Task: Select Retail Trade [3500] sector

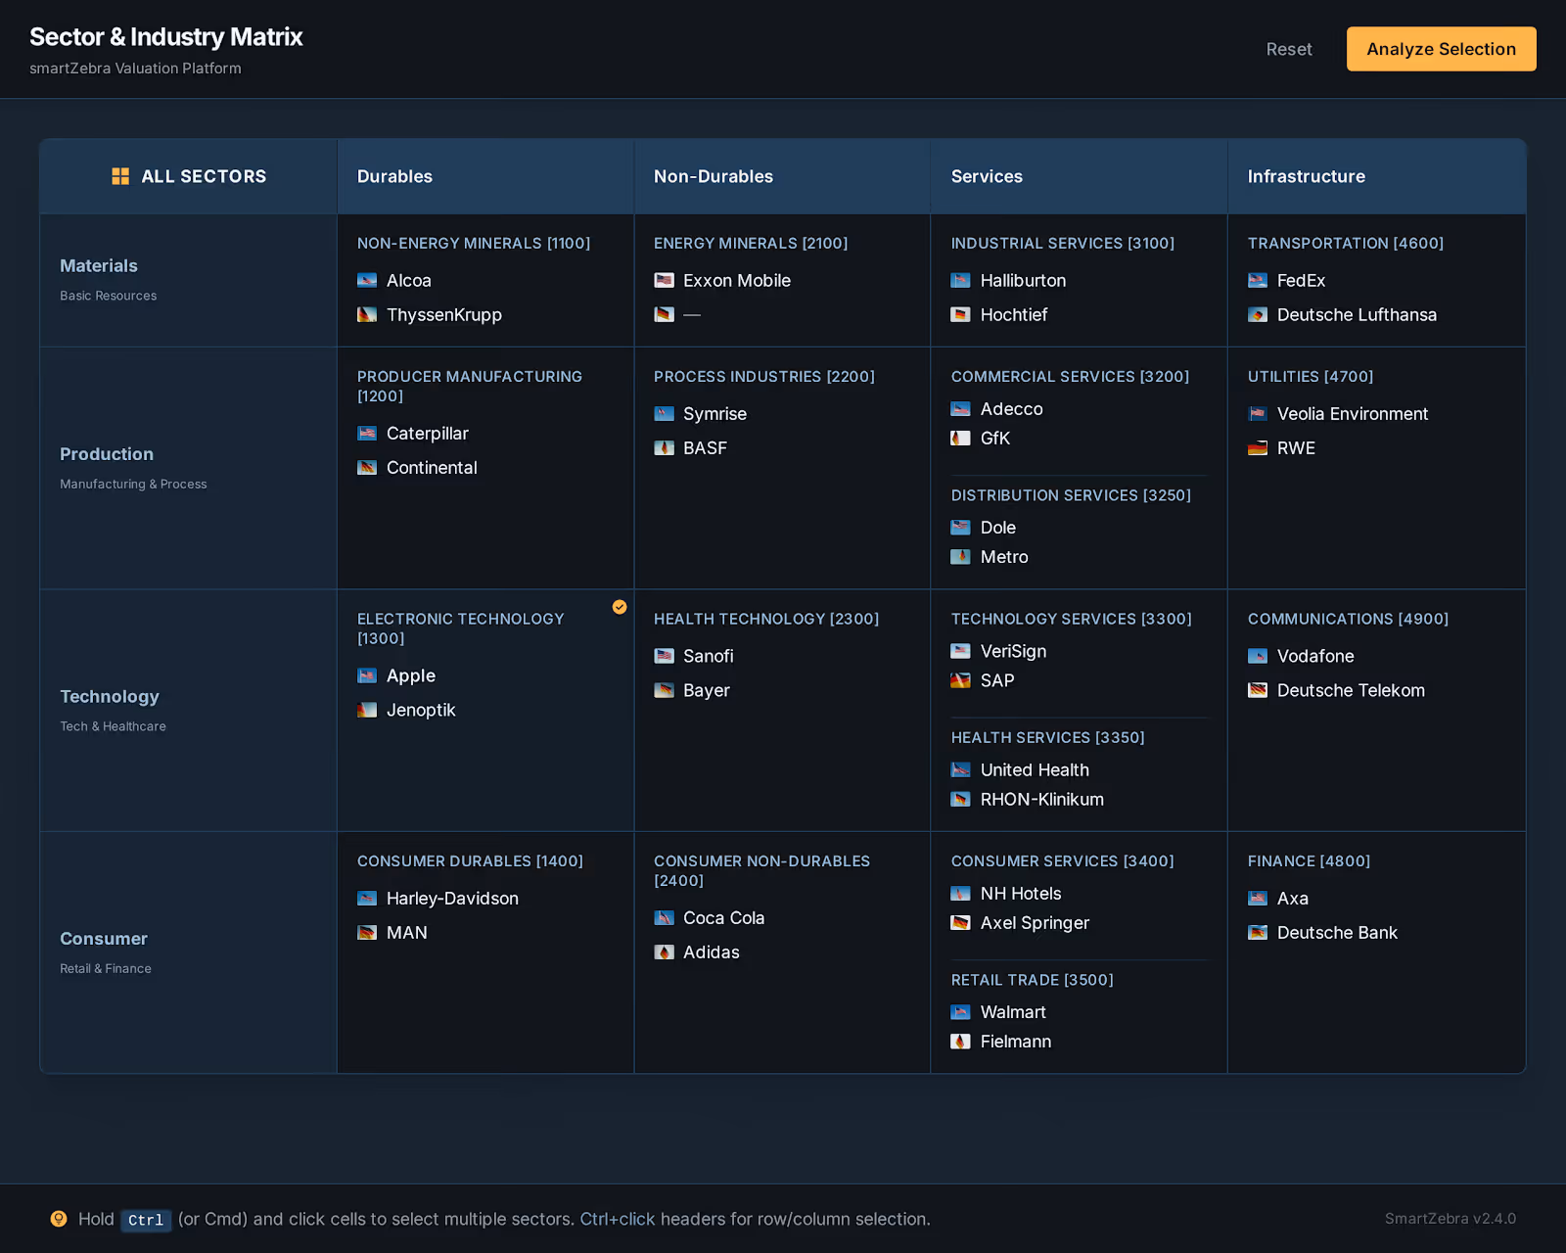Action: [x=1079, y=1010]
